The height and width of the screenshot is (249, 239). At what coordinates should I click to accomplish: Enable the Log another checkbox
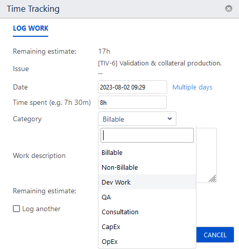pyautogui.click(x=16, y=209)
